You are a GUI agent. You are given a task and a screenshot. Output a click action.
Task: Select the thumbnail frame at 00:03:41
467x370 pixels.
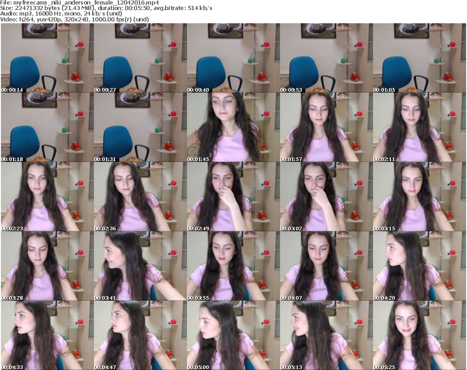click(x=140, y=266)
